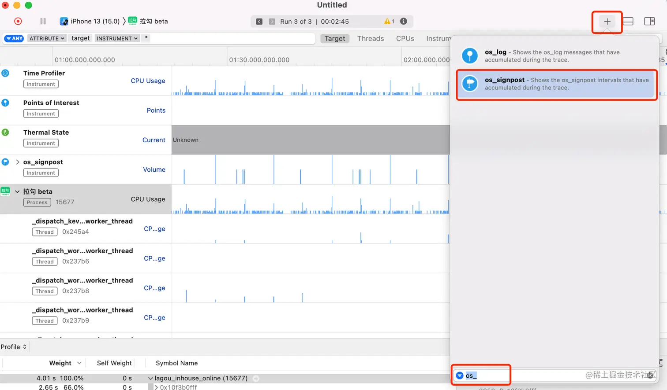Open the run info circle icon
This screenshot has width=667, height=390.
point(403,21)
